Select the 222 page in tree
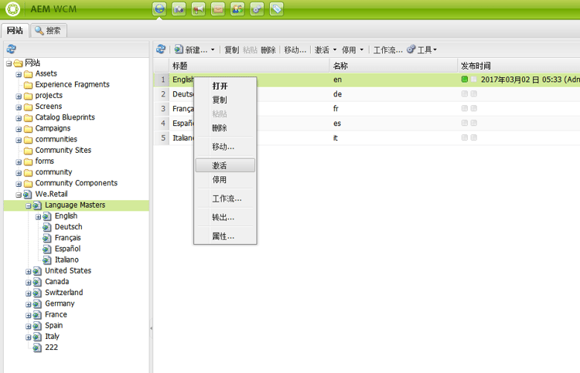Screen dimensions: 580x373 [51, 348]
